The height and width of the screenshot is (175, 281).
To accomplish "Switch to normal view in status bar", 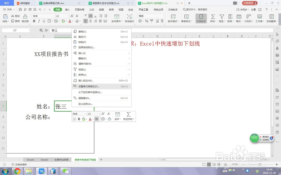I will (x=209, y=164).
